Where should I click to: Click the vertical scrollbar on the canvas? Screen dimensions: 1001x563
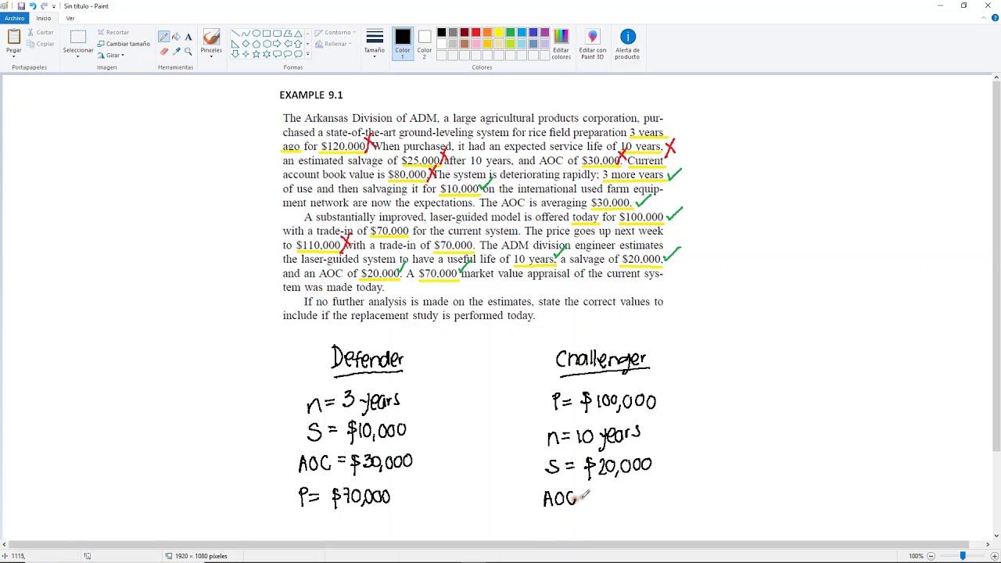pyautogui.click(x=996, y=266)
